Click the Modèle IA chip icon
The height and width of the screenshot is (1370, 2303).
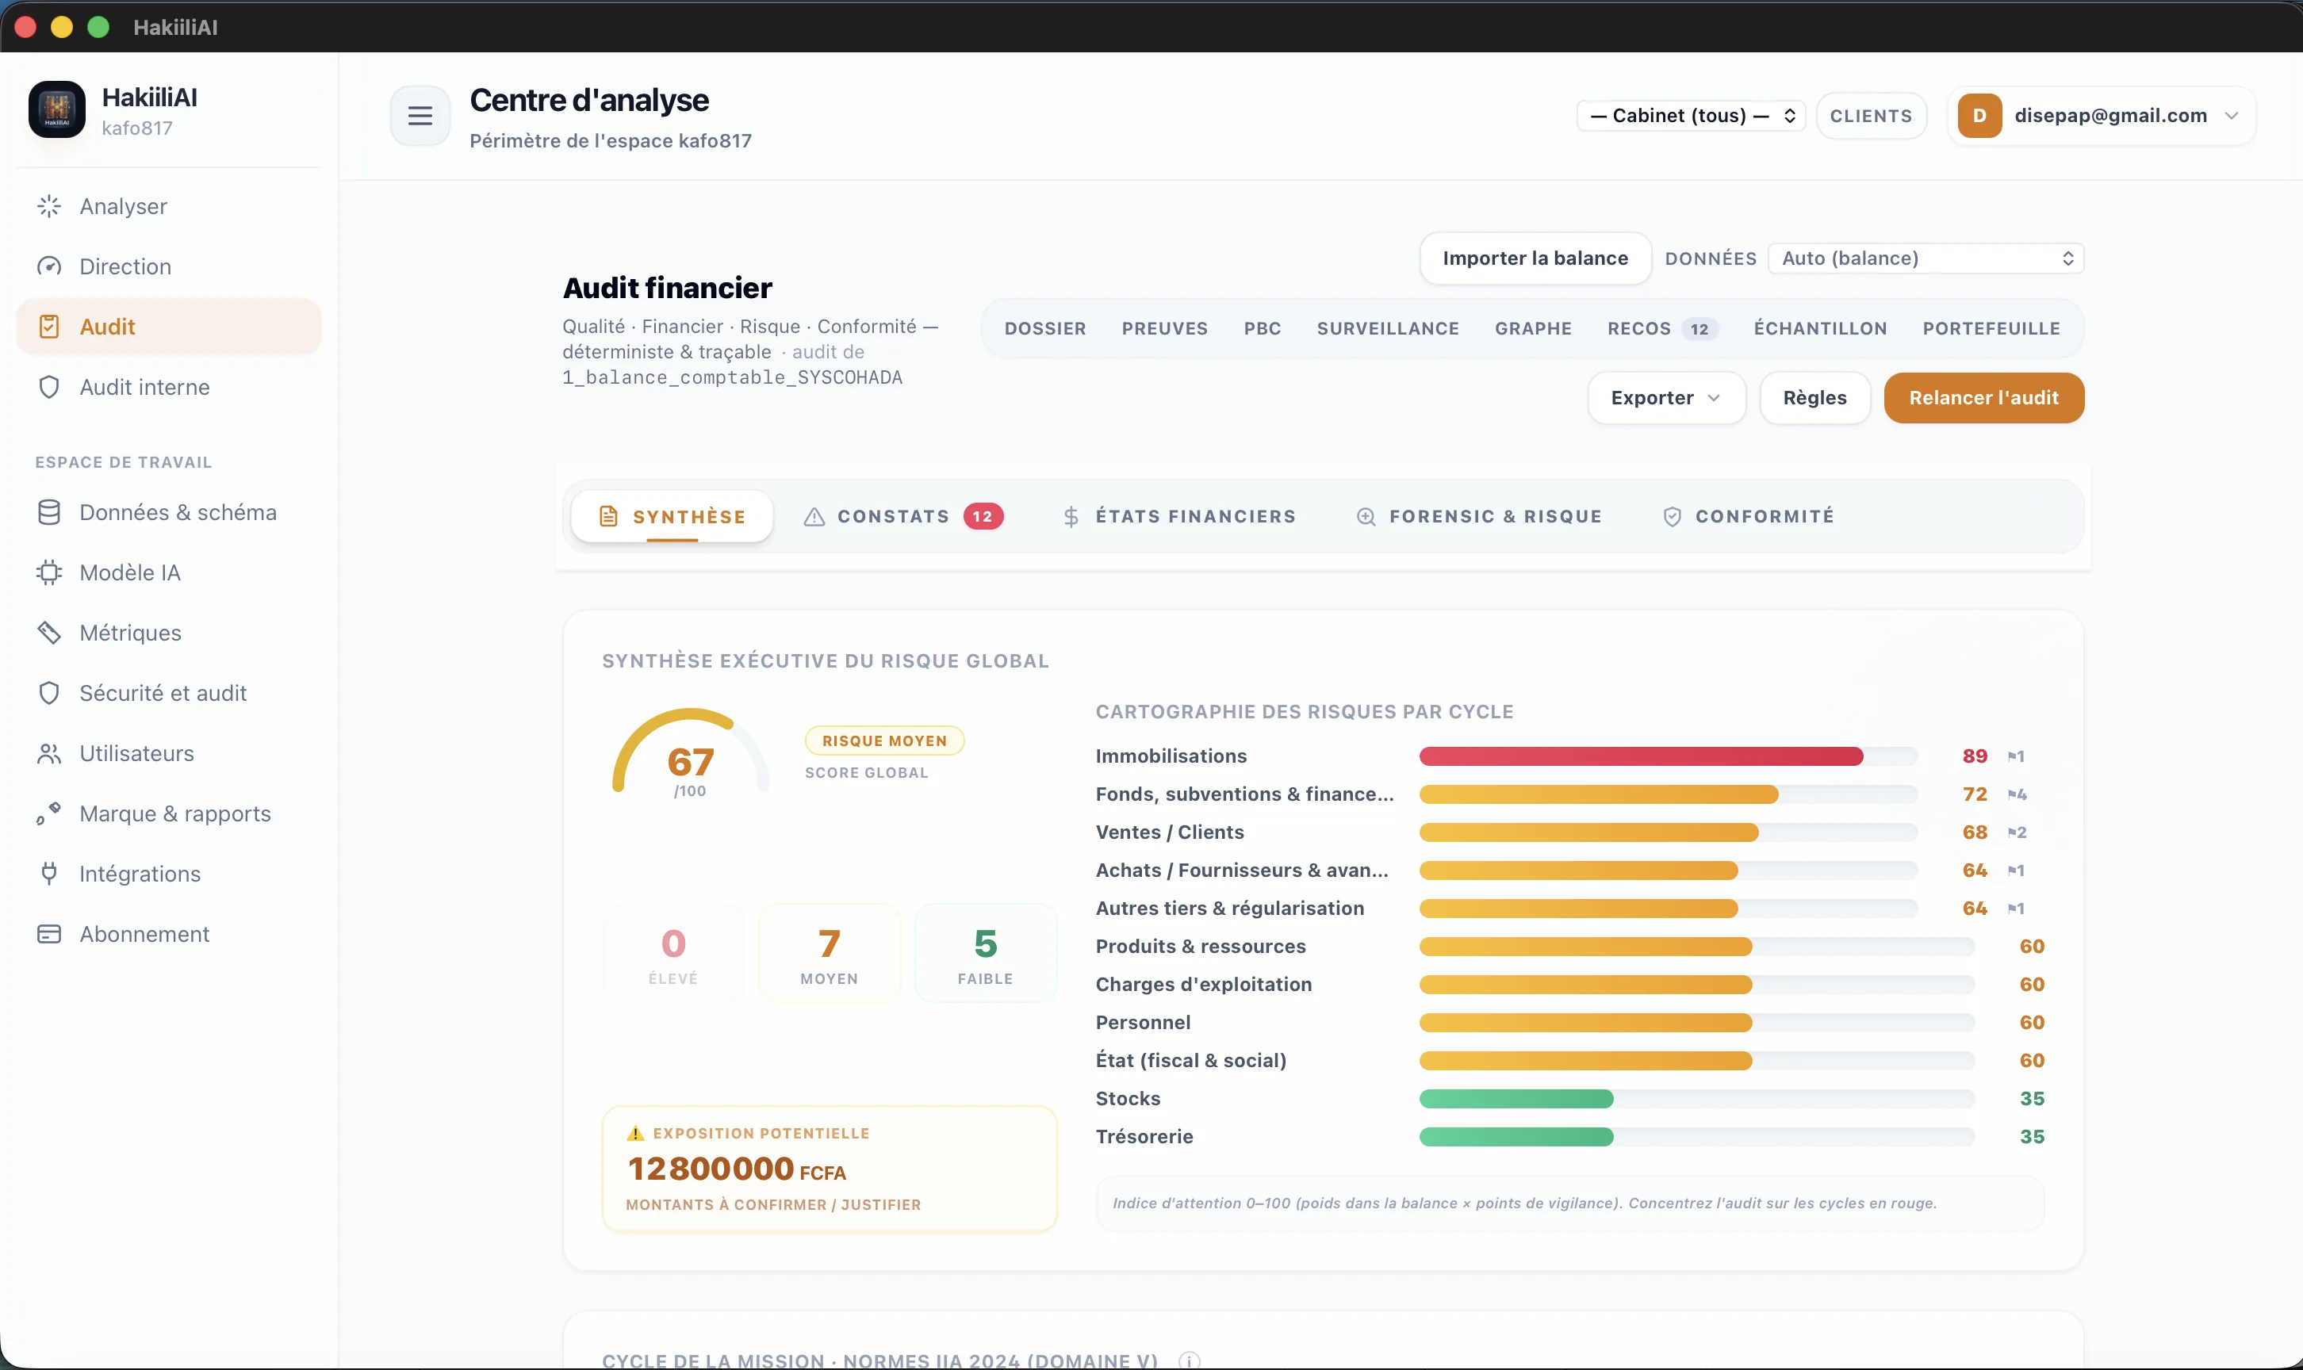click(49, 572)
